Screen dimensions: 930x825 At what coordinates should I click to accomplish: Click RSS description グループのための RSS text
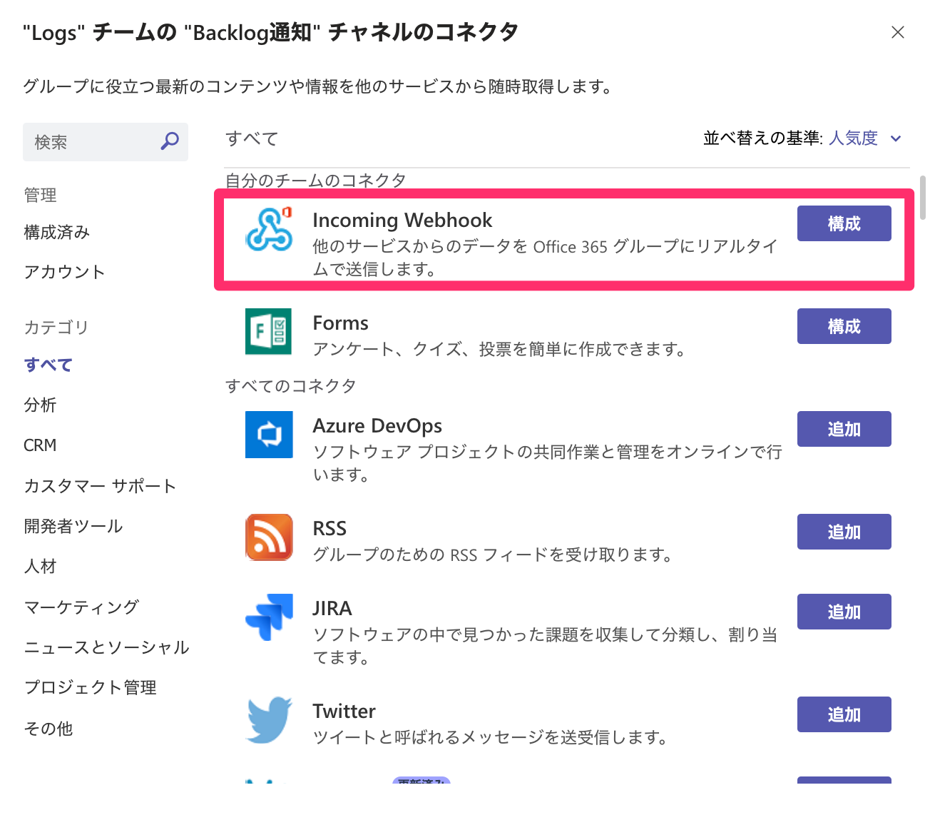tap(493, 555)
